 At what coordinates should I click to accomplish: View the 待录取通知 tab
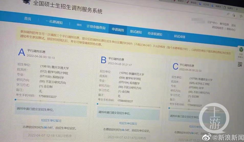point(155,34)
